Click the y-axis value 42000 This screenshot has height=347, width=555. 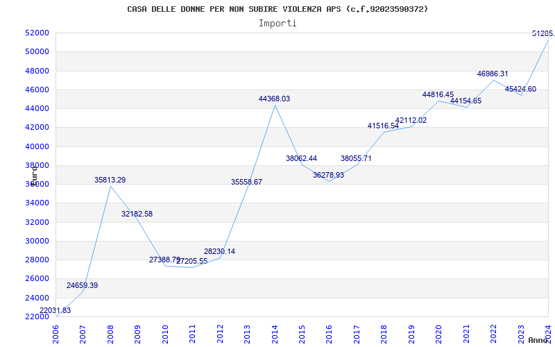click(x=37, y=128)
